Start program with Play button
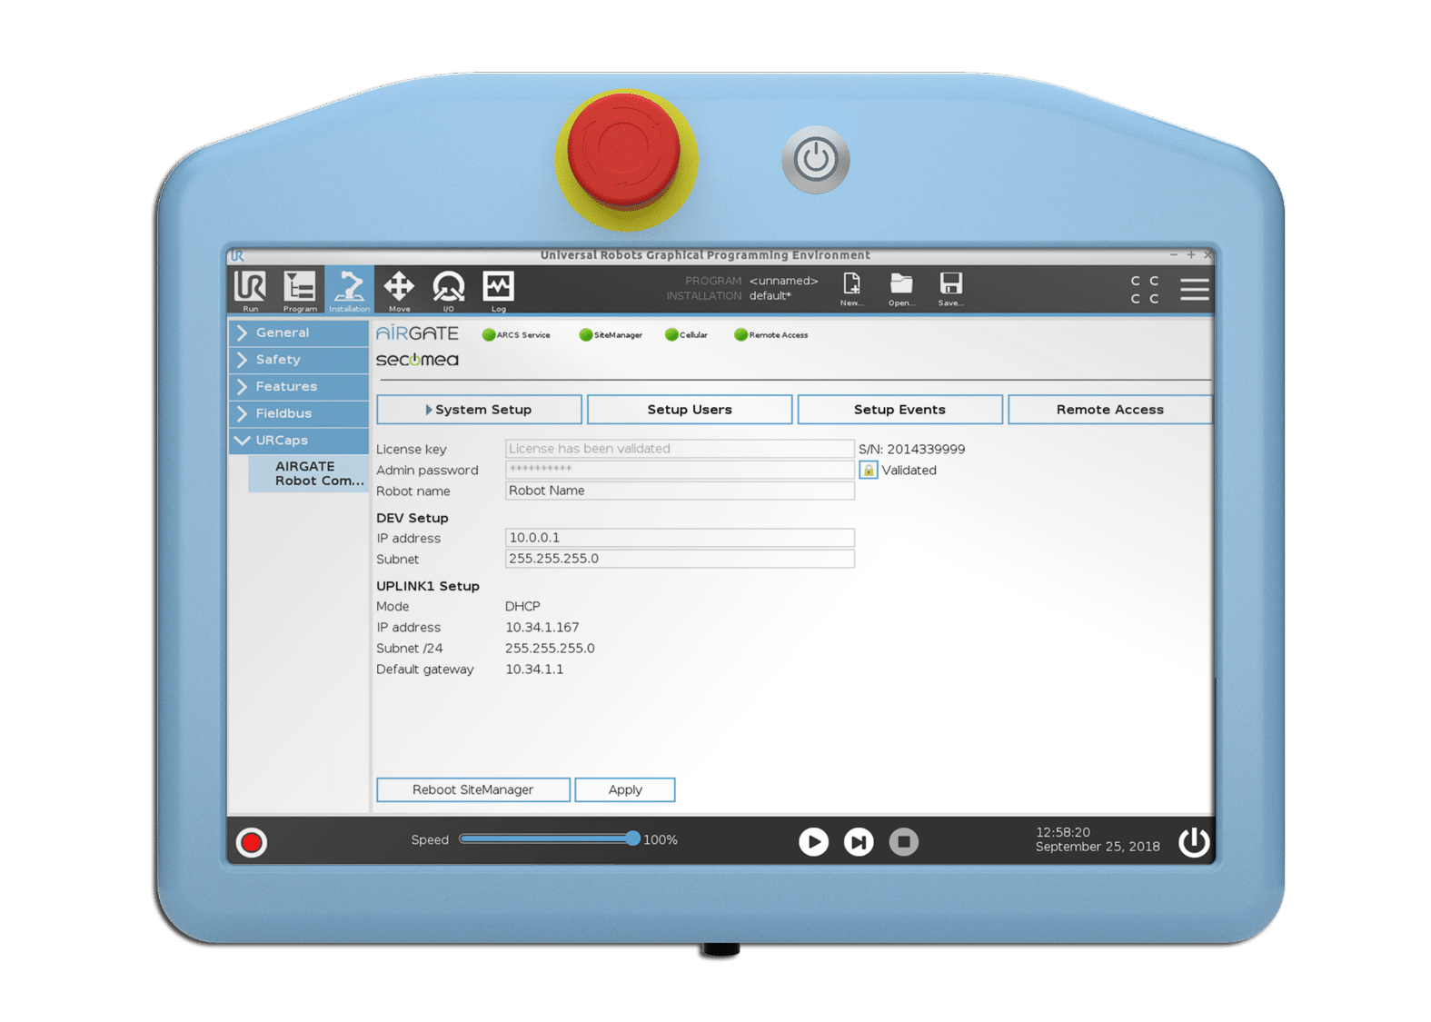 click(813, 842)
